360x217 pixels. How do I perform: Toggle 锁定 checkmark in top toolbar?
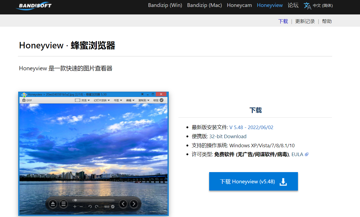pos(162,100)
